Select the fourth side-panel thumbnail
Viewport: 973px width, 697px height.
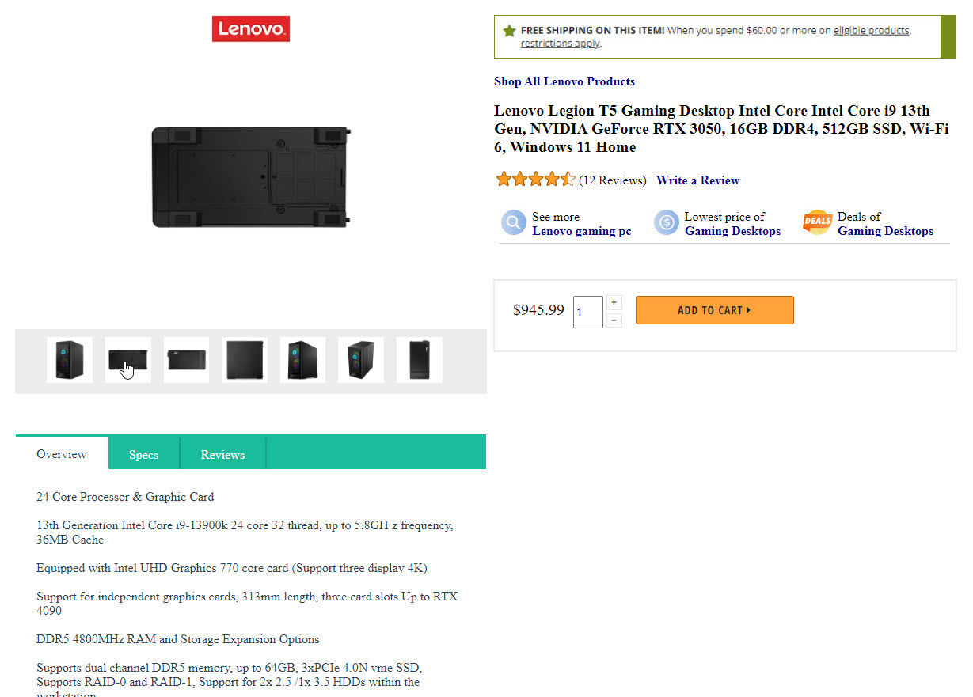245,360
